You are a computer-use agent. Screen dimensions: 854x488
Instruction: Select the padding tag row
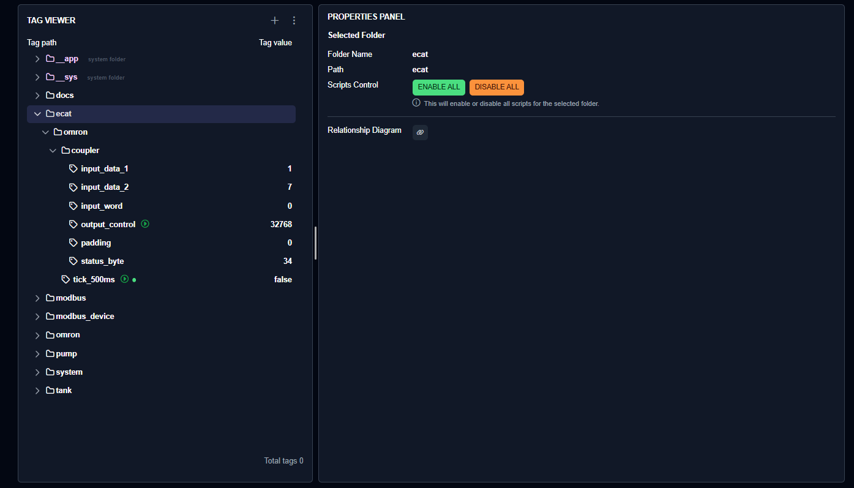pos(96,243)
